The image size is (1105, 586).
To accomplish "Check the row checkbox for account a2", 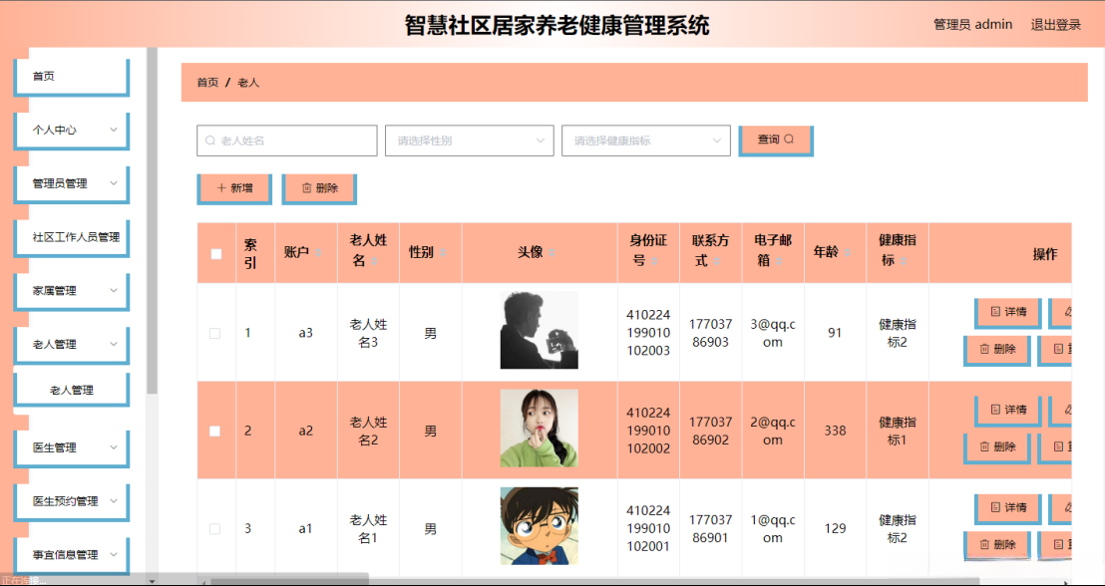I will (215, 429).
